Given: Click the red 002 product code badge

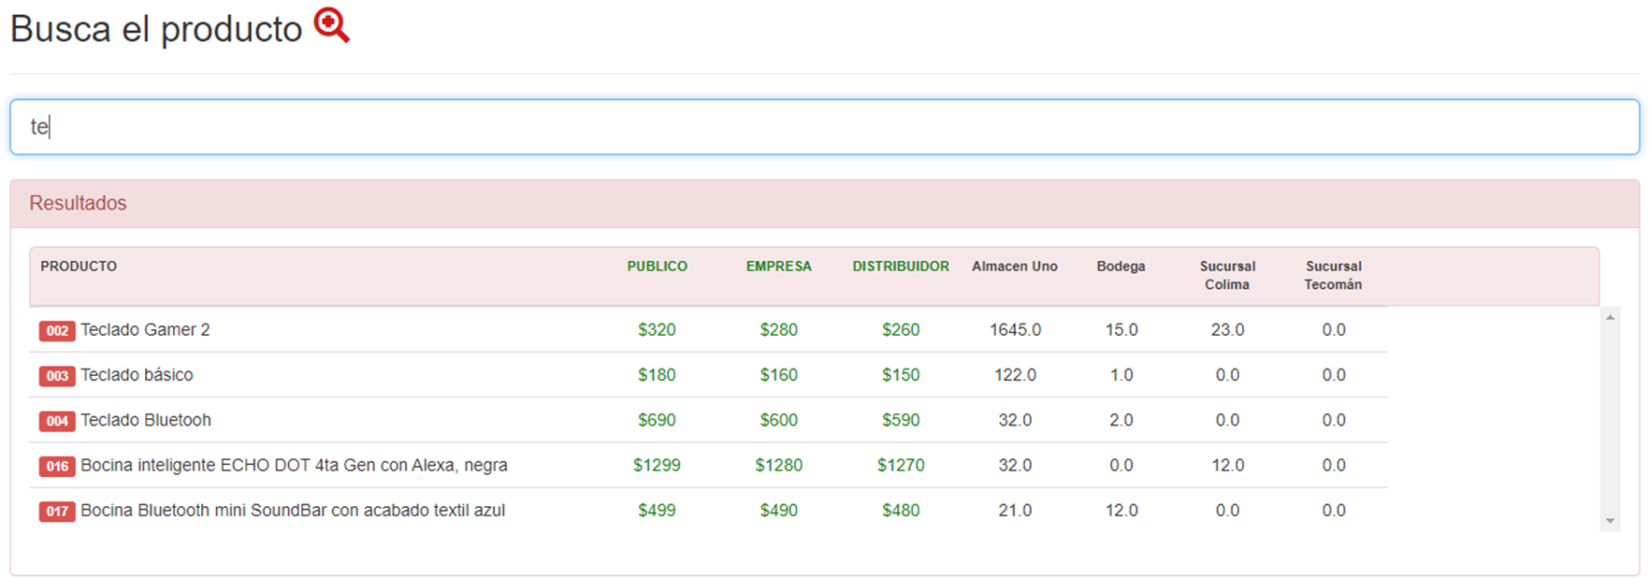Looking at the screenshot, I should click(57, 331).
